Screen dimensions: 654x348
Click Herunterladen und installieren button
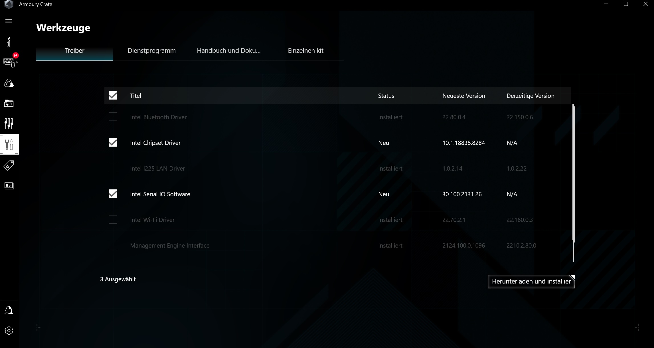click(531, 282)
